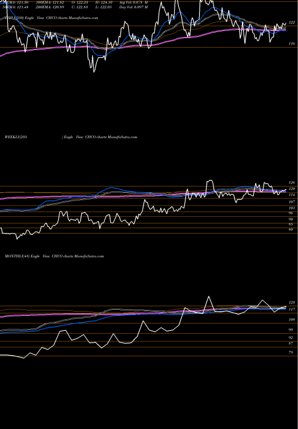Click the 107 axis label on weekly chart
The width and height of the screenshot is (298, 429).
click(x=291, y=202)
